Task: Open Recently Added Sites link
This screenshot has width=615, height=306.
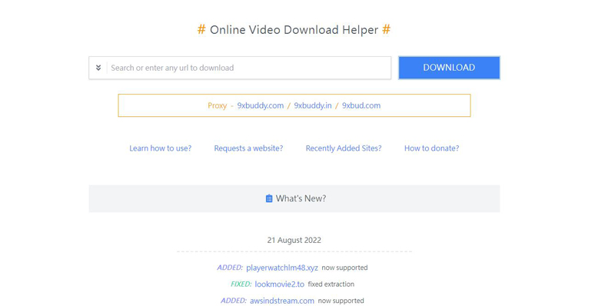Action: (x=344, y=148)
